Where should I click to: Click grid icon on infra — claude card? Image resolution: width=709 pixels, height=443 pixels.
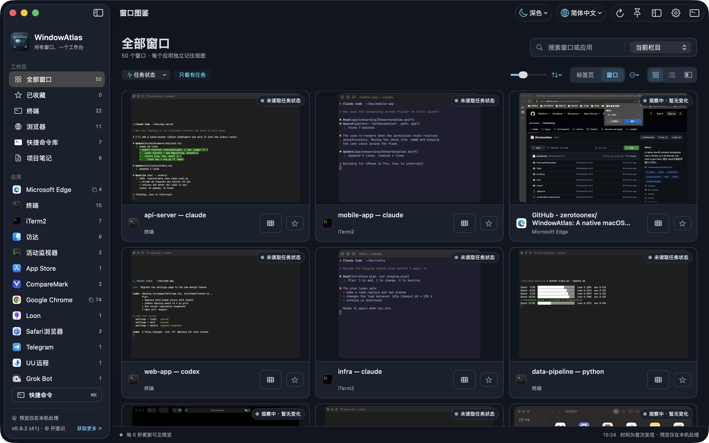(x=464, y=380)
